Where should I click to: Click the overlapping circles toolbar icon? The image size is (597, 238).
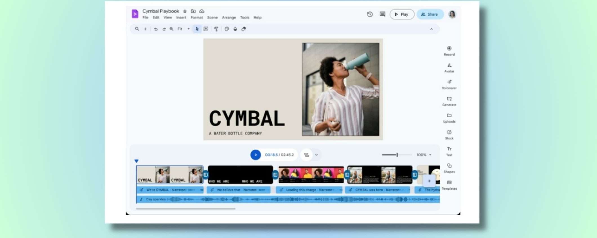(244, 29)
